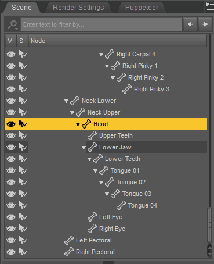Screen dimensions: 214x264
Task: Click the next match arrow button
Action: (x=205, y=24)
